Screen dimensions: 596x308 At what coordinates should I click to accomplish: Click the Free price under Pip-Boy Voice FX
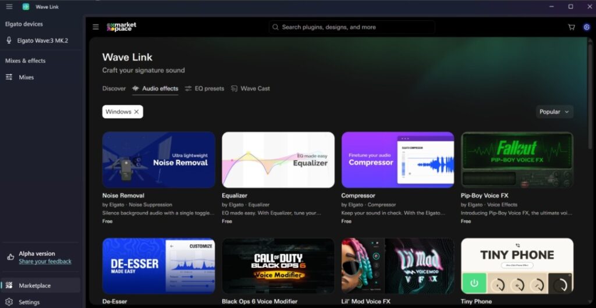click(466, 221)
